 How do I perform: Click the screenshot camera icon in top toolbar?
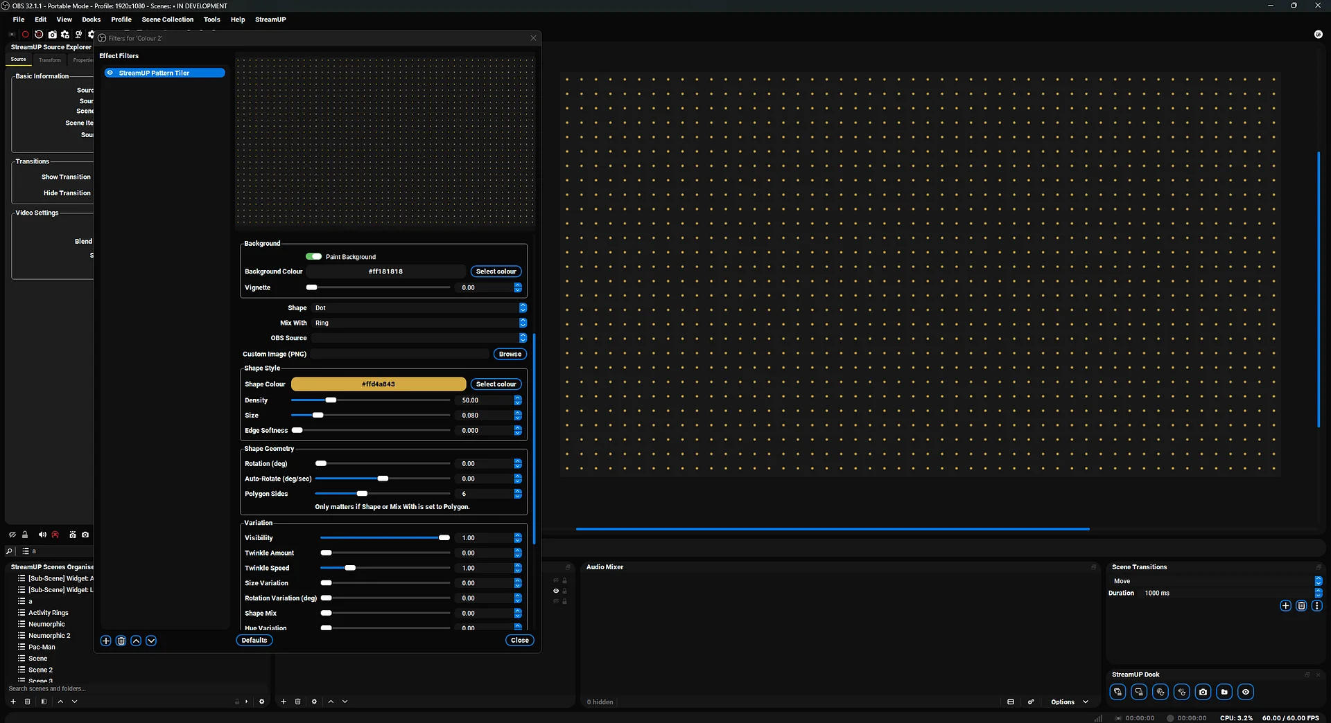point(52,34)
